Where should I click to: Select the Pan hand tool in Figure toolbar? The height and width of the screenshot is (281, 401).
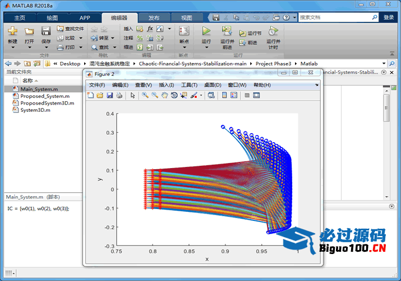click(164, 96)
